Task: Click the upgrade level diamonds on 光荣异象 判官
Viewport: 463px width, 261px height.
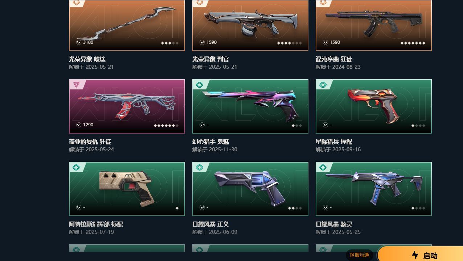Action: tap(290, 43)
